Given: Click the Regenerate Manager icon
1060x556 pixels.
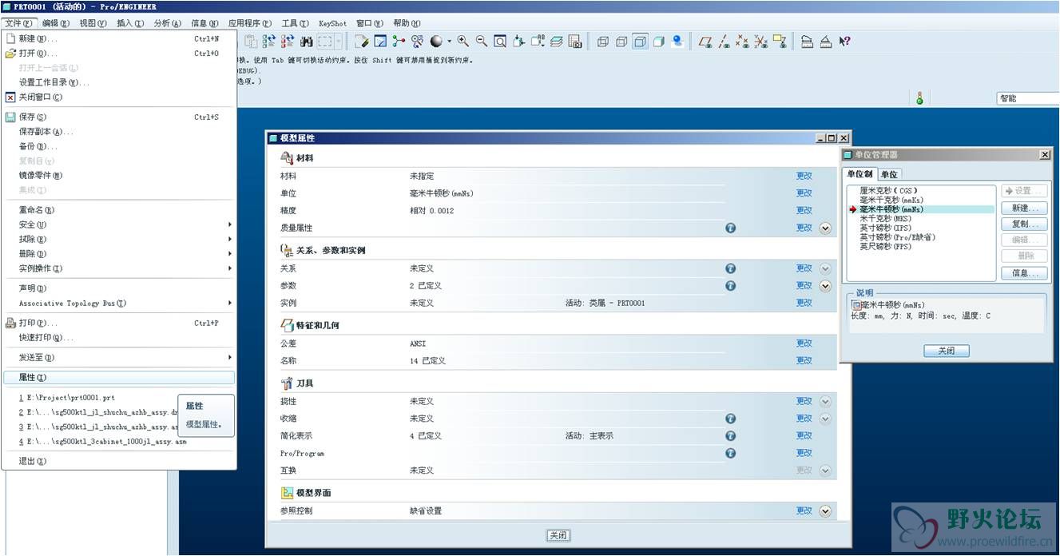Looking at the screenshot, I should click(x=288, y=41).
